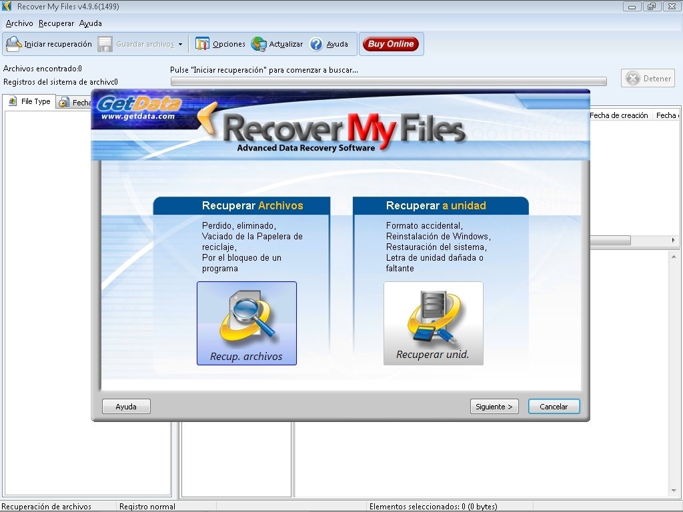683x512 pixels.
Task: Click the 'Recuperación de archivos' status bar entry
Action: point(47,507)
